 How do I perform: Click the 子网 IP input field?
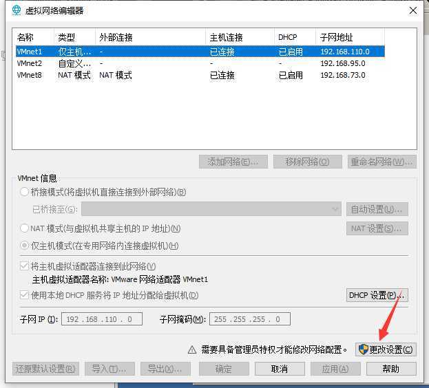click(x=102, y=319)
